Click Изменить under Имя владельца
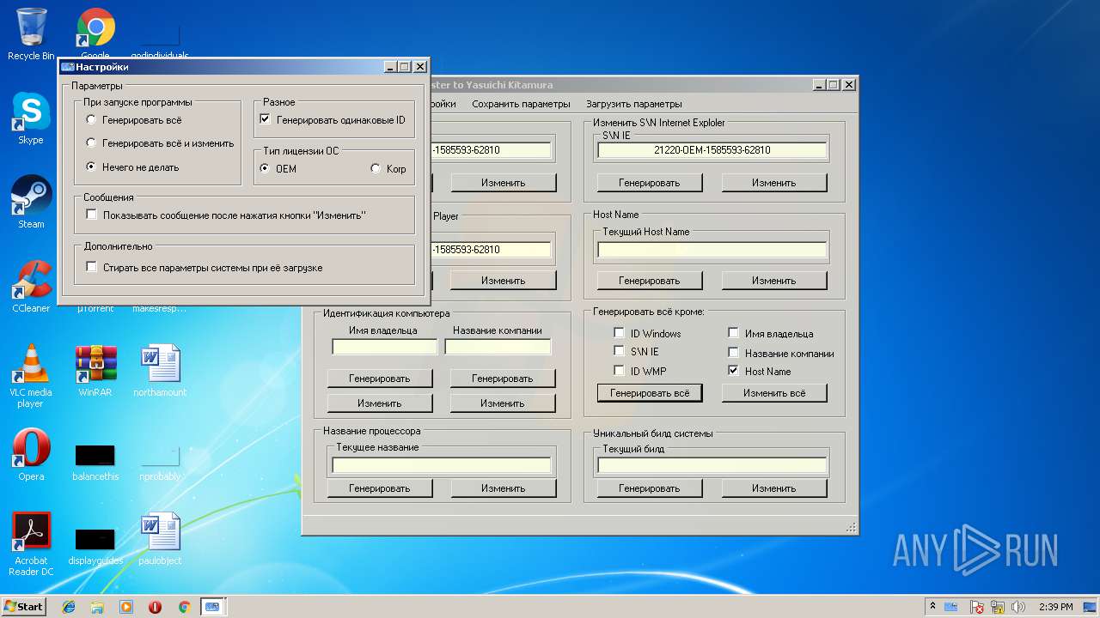 click(x=380, y=403)
